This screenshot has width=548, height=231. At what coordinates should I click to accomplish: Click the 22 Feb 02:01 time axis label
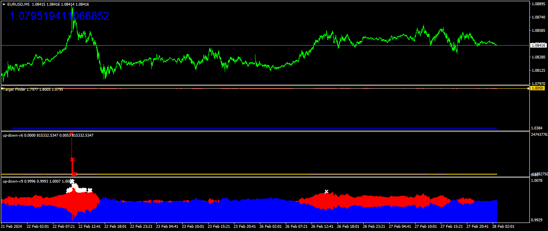click(38, 227)
